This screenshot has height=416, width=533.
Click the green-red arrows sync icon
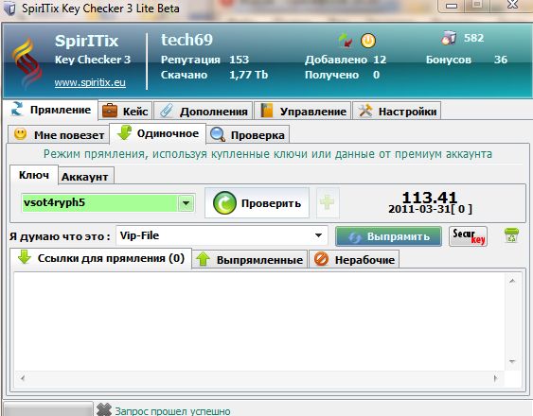pos(346,41)
